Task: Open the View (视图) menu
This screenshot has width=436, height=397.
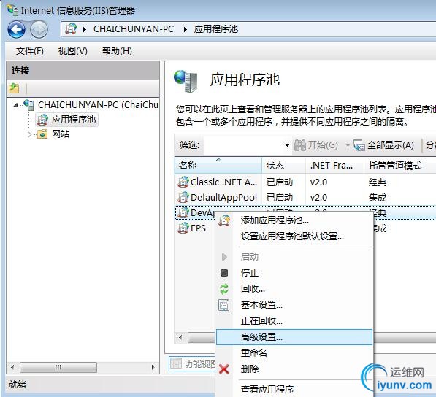Action: tap(73, 51)
